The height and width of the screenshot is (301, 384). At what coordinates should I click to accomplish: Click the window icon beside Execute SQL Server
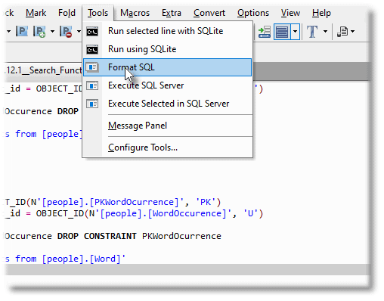click(92, 86)
